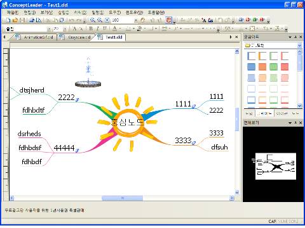Click the Print icon

click(x=32, y=20)
